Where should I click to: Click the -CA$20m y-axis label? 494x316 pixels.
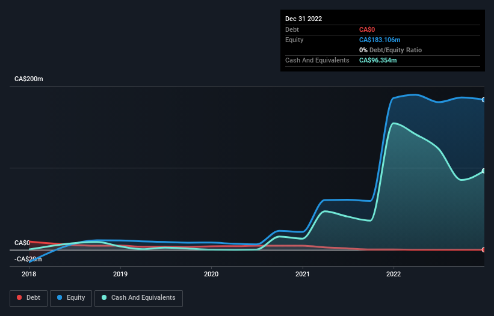coord(28,259)
